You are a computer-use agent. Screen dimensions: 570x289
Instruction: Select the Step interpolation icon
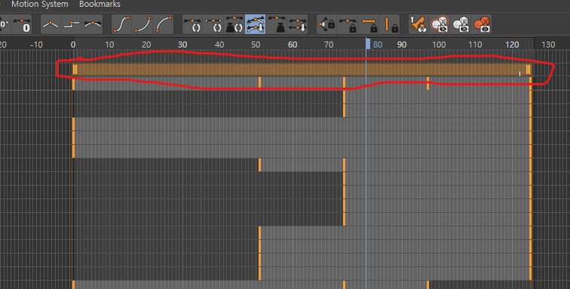[71, 25]
